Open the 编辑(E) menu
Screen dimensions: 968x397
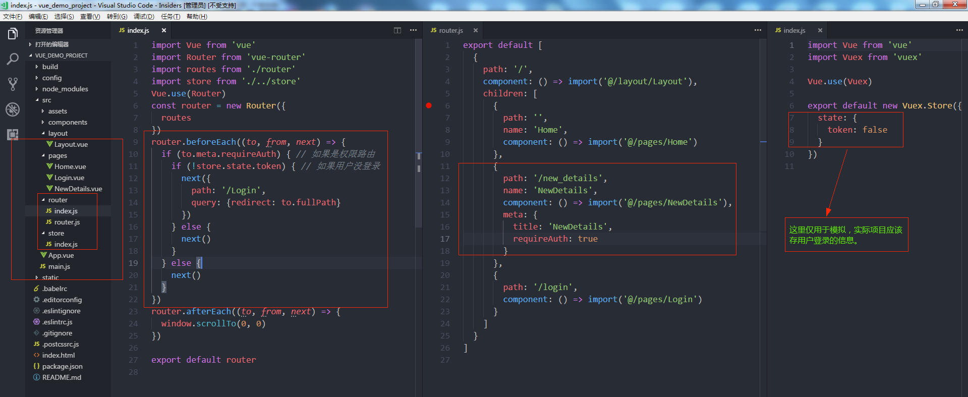pyautogui.click(x=38, y=17)
